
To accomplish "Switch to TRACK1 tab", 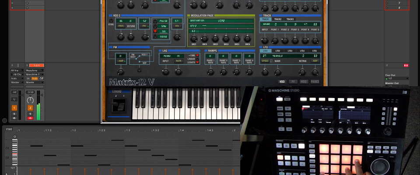I will coord(266,19).
